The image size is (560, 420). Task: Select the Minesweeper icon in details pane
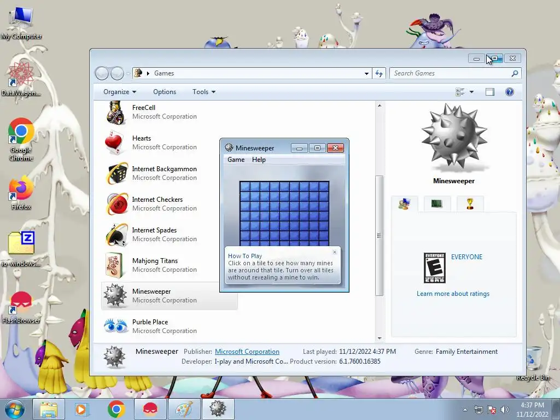coord(114,357)
